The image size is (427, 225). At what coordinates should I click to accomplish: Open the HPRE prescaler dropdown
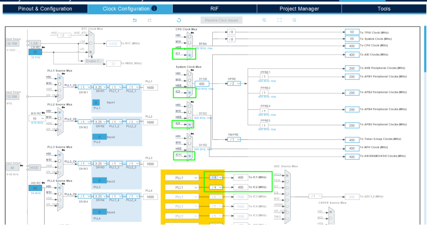coord(234,83)
